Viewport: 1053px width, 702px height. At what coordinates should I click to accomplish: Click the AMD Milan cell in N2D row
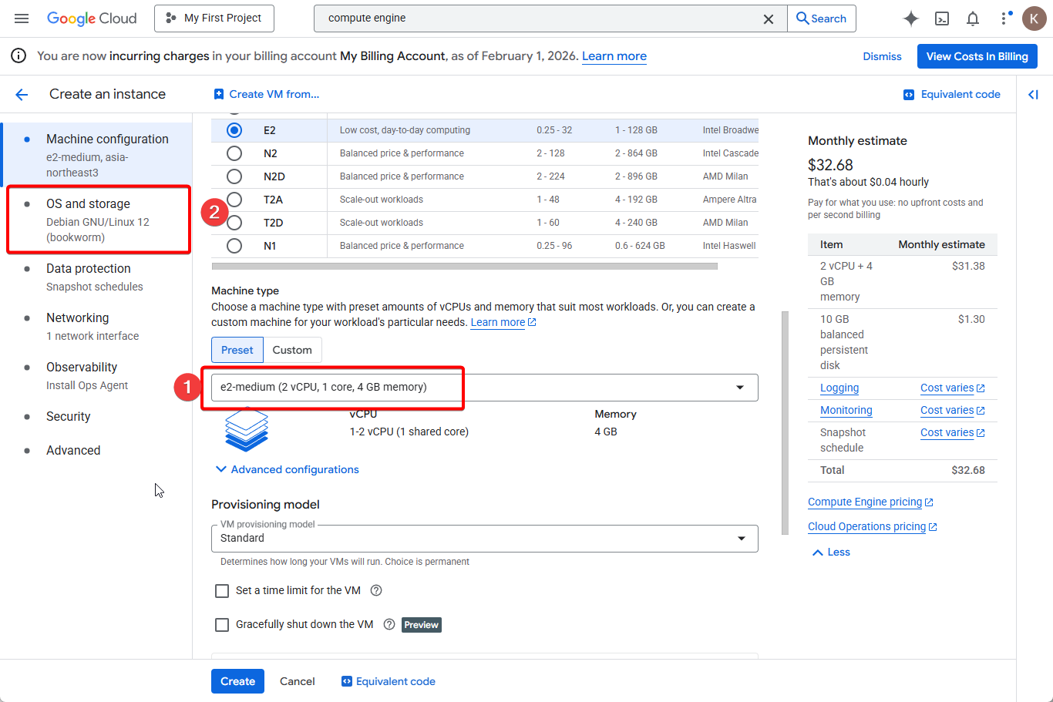click(725, 176)
